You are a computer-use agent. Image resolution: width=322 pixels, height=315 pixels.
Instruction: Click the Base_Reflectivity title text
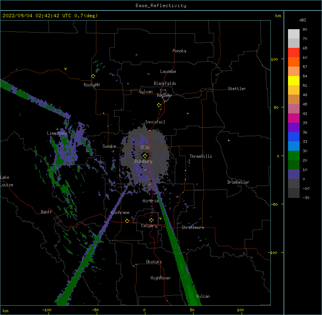pyautogui.click(x=161, y=6)
